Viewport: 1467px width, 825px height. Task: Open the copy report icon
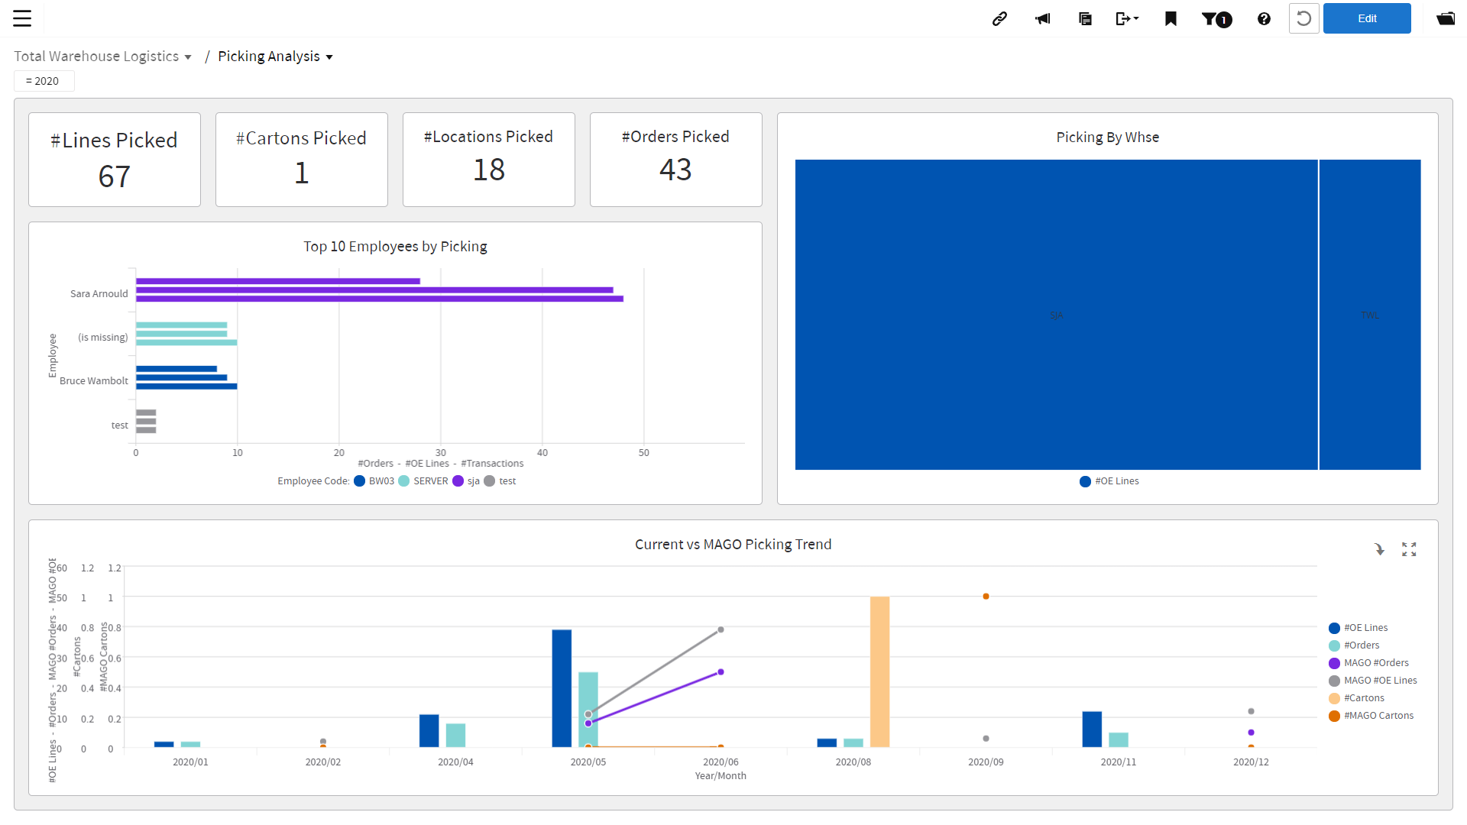pos(1085,18)
